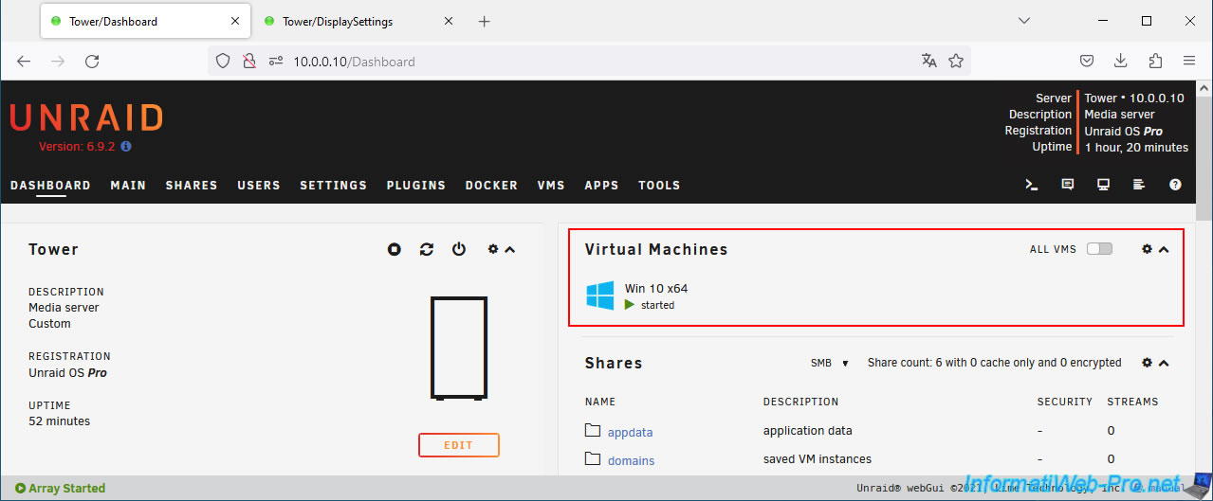
Task: Click the Restart icon in Tower panel
Action: point(427,249)
